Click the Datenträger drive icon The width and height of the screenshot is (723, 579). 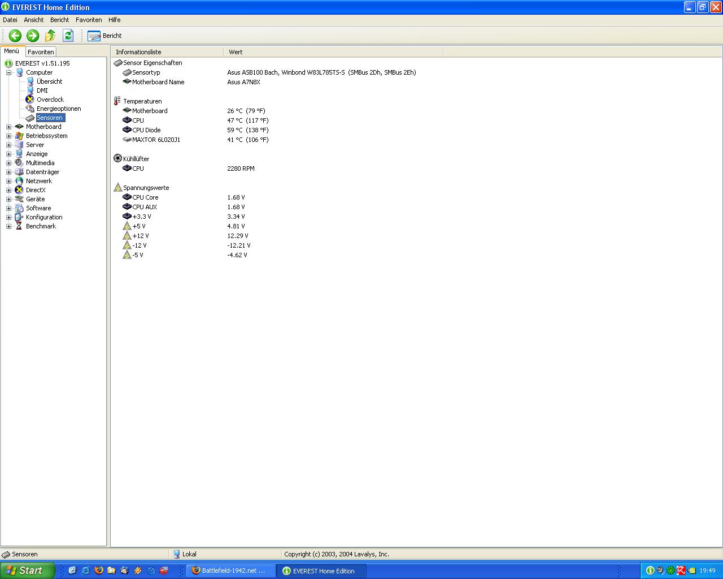[19, 172]
